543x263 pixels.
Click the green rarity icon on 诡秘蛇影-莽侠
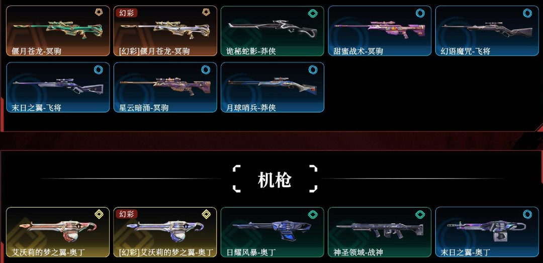(x=313, y=13)
